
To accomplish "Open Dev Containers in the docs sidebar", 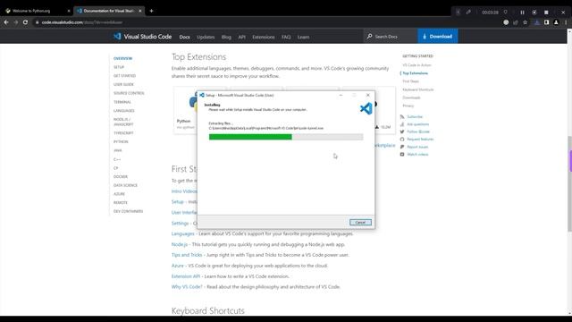I will pyautogui.click(x=128, y=211).
